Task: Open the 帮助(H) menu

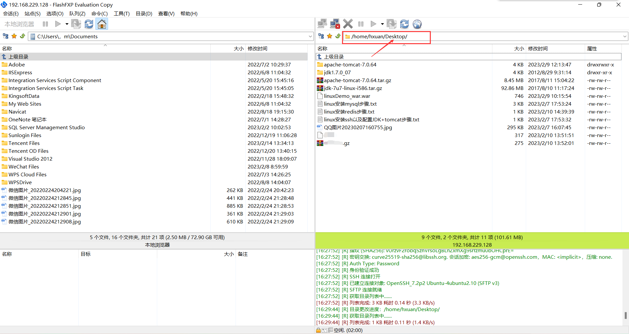Action: (189, 13)
